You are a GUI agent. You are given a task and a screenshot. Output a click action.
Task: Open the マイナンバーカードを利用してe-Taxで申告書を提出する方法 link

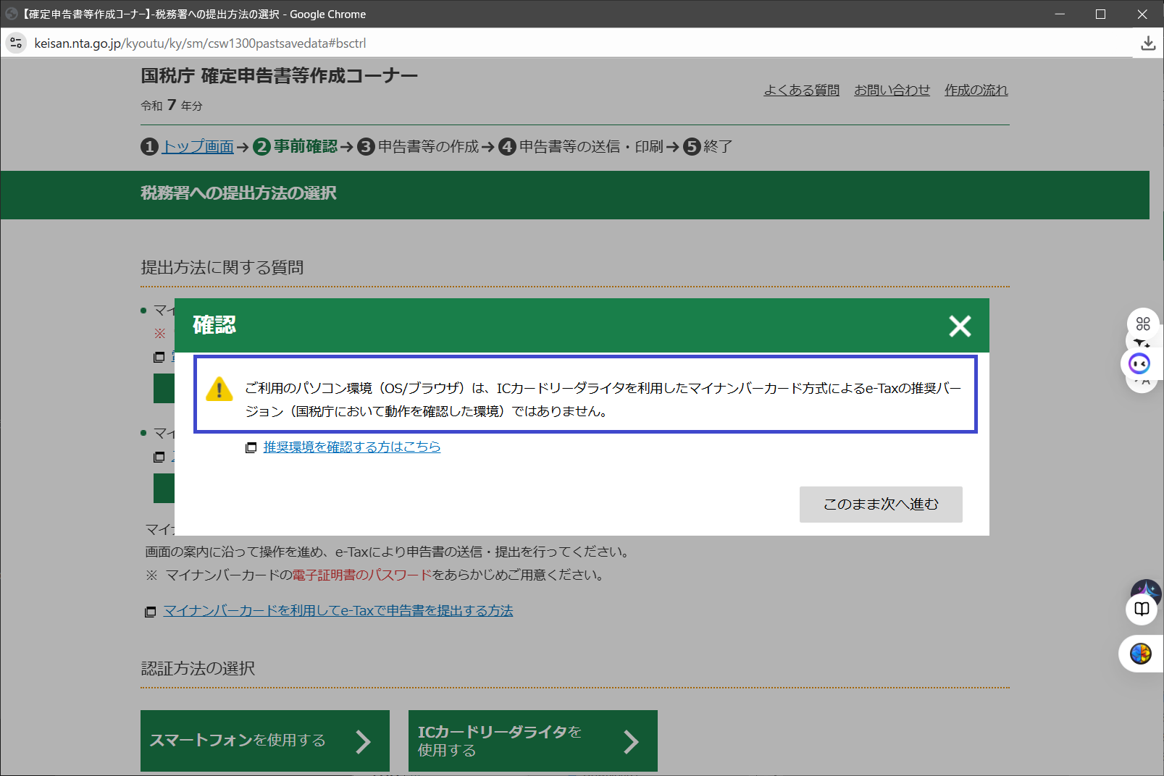pyautogui.click(x=338, y=611)
